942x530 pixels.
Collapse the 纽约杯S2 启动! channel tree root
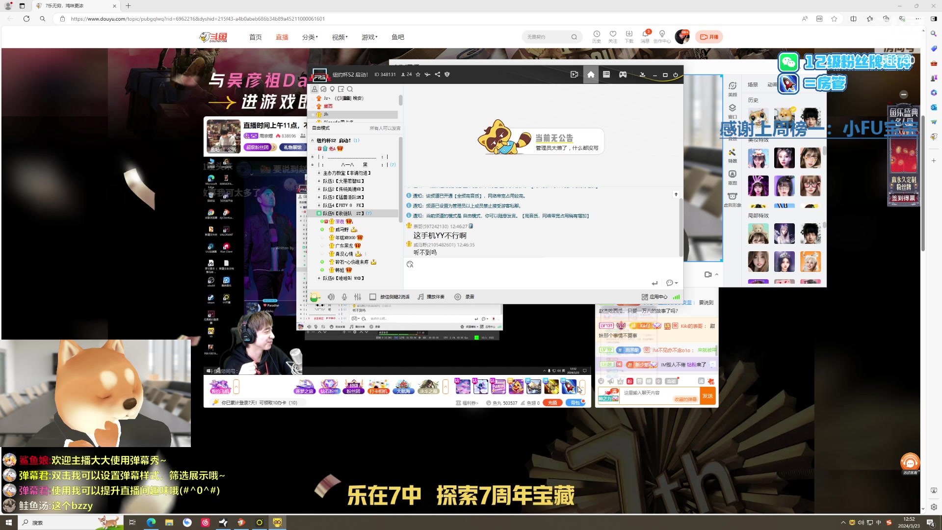313,140
